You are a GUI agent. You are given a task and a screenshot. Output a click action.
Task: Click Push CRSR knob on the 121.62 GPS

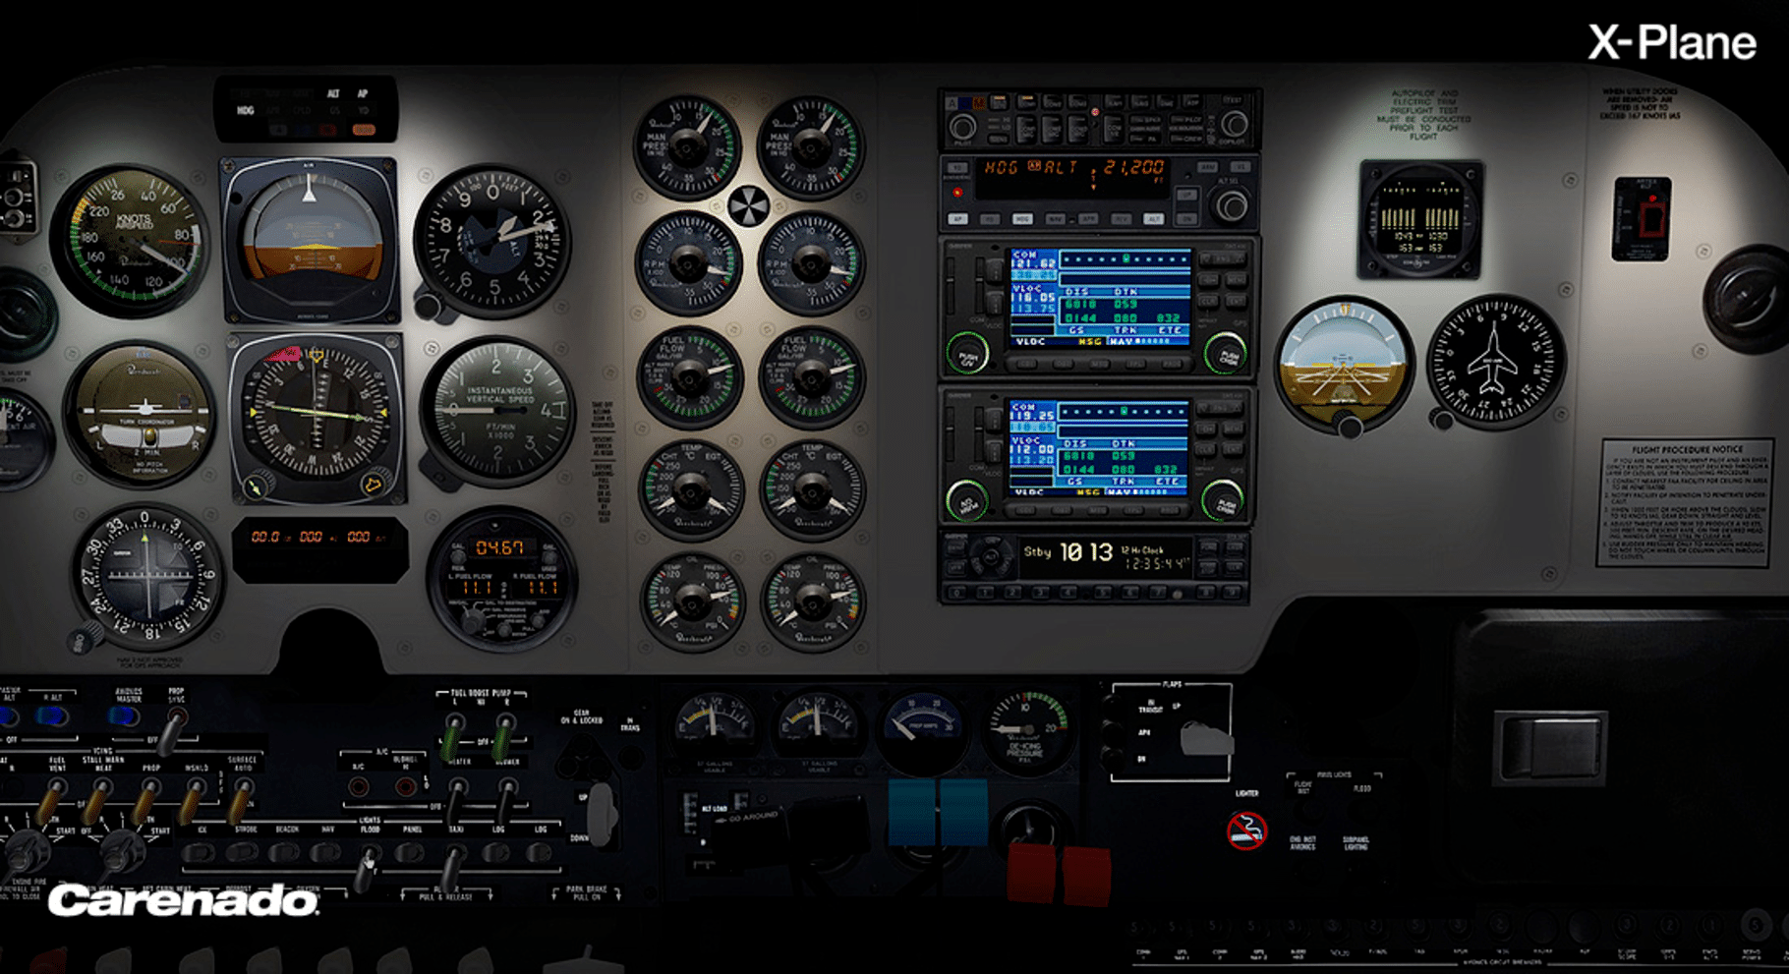1226,355
